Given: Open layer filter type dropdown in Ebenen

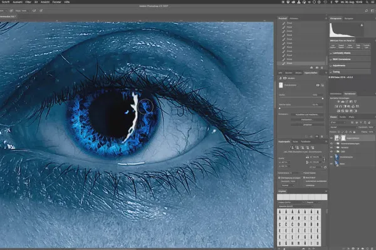Looking at the screenshot, I should pyautogui.click(x=338, y=122).
